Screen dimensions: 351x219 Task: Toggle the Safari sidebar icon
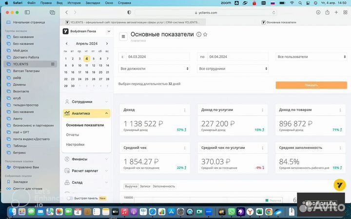coord(27,13)
